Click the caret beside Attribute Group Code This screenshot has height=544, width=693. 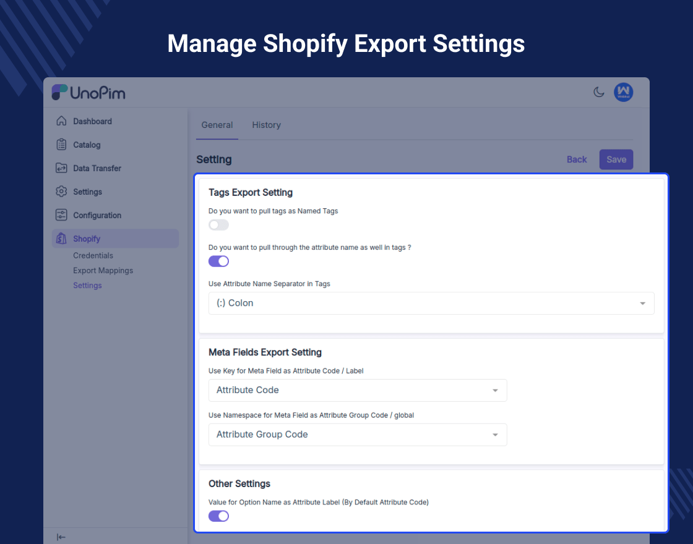coord(495,435)
